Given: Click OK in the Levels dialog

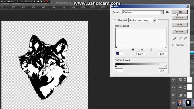Looking at the screenshot, I should point(180,12).
